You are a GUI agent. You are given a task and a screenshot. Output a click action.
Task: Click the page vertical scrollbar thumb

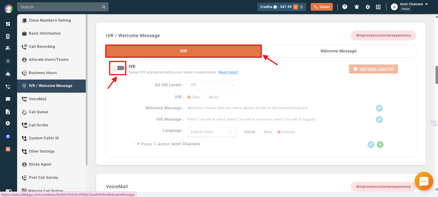pos(436,75)
